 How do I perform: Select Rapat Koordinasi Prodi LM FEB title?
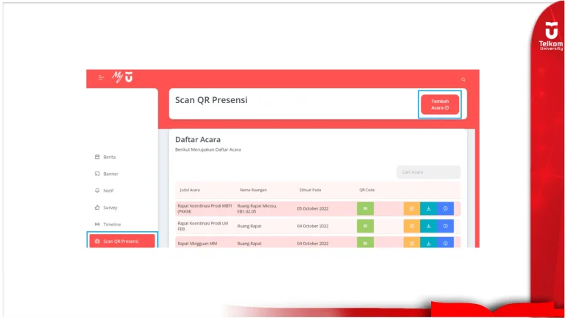[x=203, y=226]
